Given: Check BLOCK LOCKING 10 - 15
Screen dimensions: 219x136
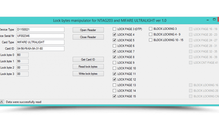Looking at the screenshot, I should (150, 40).
